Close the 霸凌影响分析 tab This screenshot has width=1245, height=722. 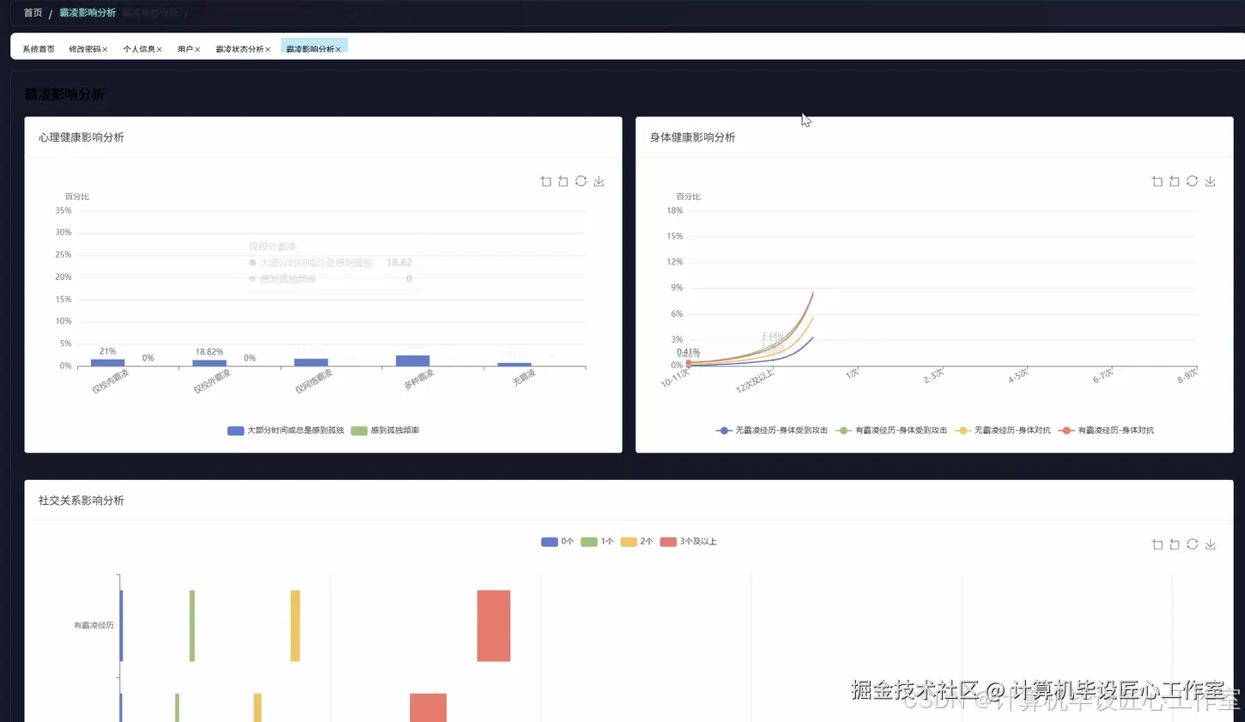[338, 50]
